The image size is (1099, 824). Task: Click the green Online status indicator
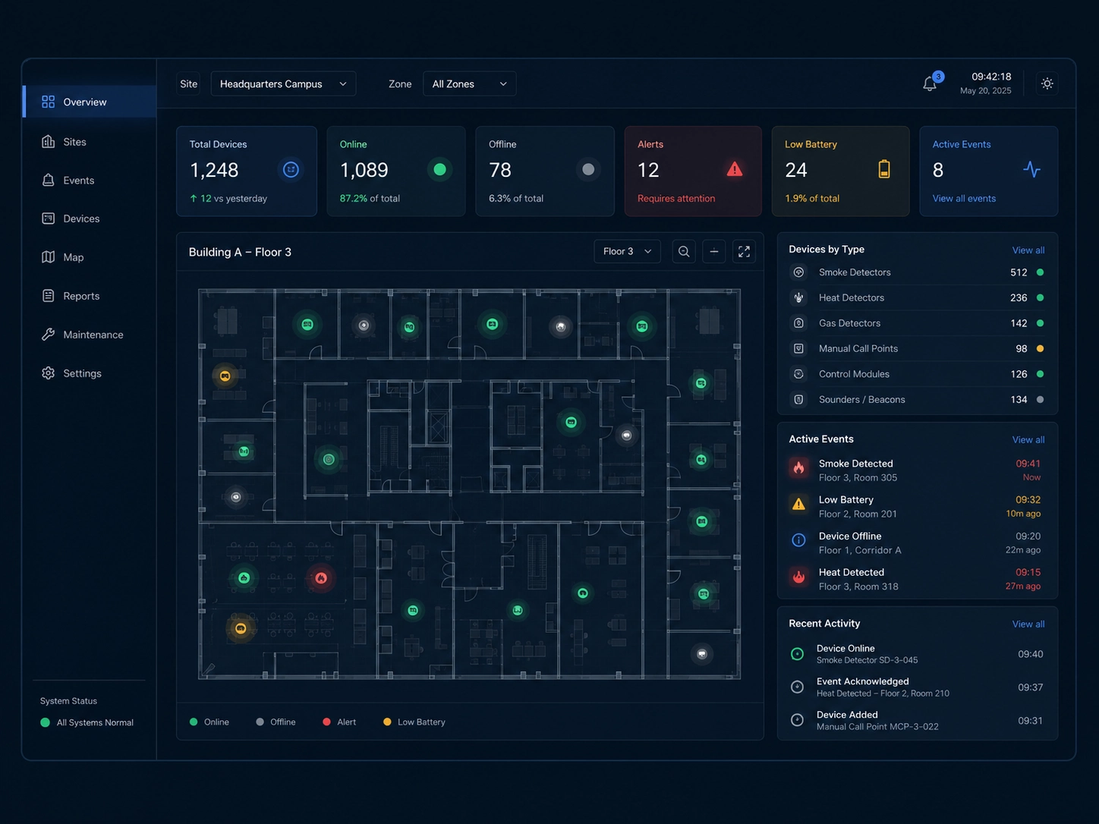tap(439, 169)
